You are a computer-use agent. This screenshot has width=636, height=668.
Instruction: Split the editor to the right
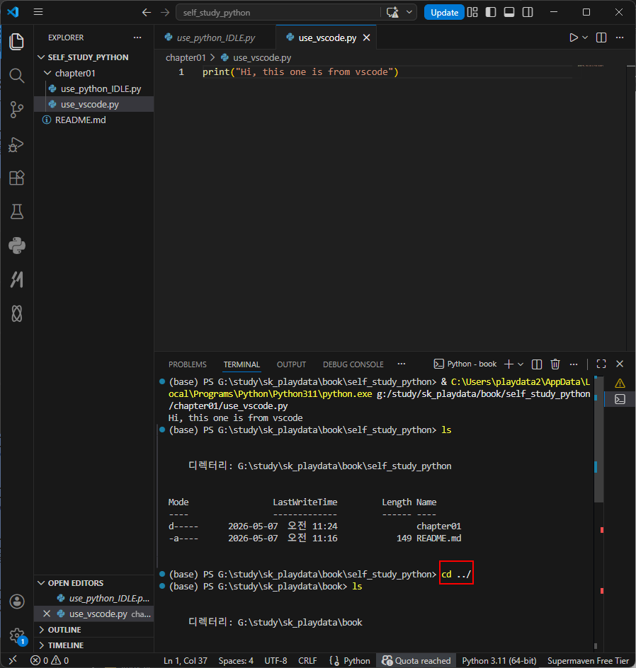(x=601, y=38)
